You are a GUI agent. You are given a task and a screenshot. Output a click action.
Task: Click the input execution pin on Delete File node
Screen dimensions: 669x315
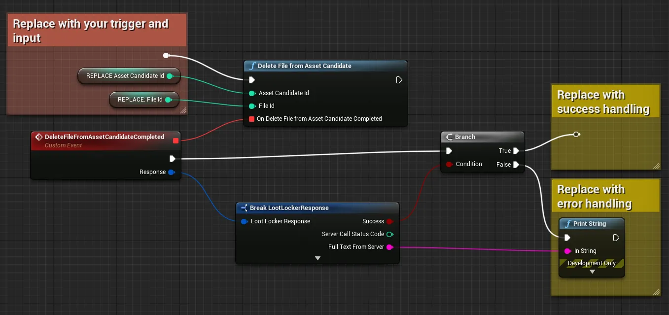(x=252, y=80)
